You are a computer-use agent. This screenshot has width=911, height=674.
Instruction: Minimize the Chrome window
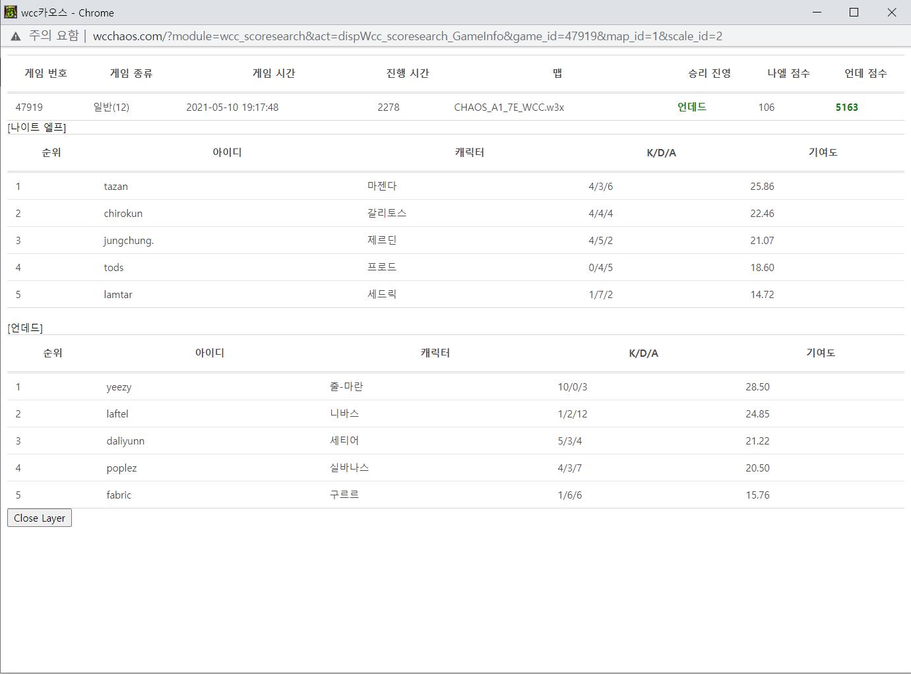pyautogui.click(x=817, y=12)
